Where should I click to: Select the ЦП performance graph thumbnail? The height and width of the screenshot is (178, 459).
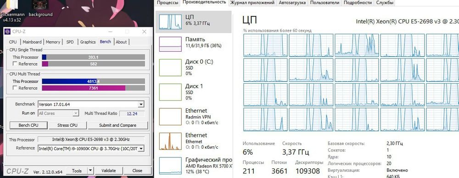click(170, 22)
